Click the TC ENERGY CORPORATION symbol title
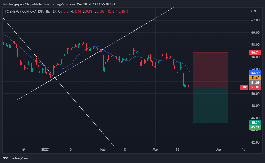This screenshot has height=163, width=265. coord(24,12)
